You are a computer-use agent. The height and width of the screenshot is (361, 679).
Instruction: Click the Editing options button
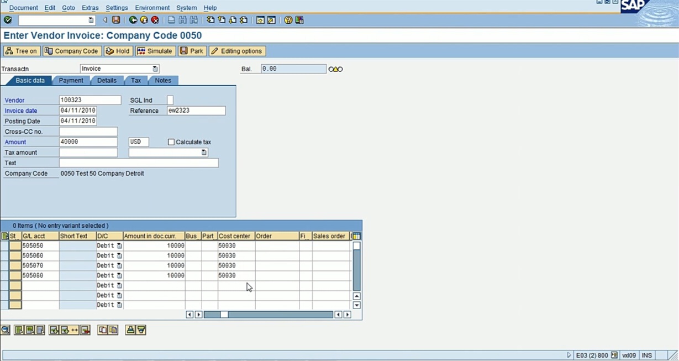(237, 51)
